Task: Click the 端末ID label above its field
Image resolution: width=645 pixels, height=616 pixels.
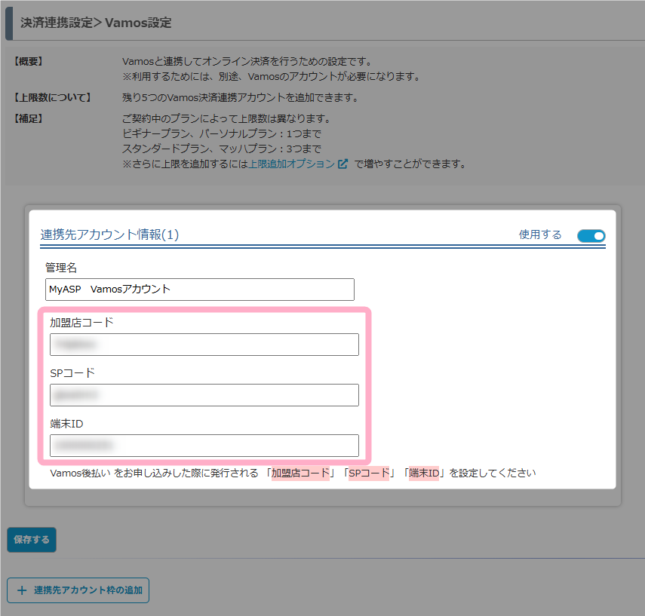Action: coord(66,424)
